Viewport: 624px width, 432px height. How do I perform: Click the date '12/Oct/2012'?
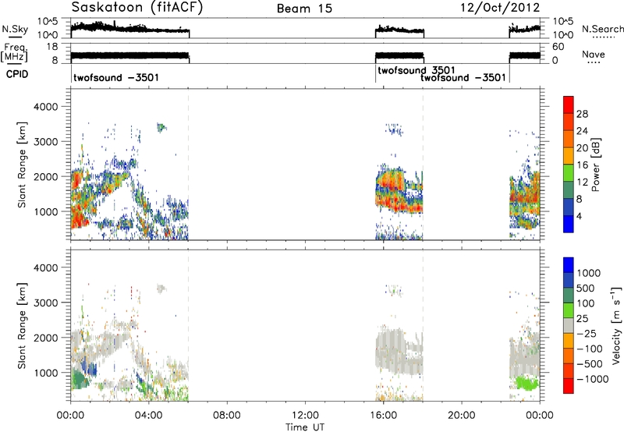(500, 8)
